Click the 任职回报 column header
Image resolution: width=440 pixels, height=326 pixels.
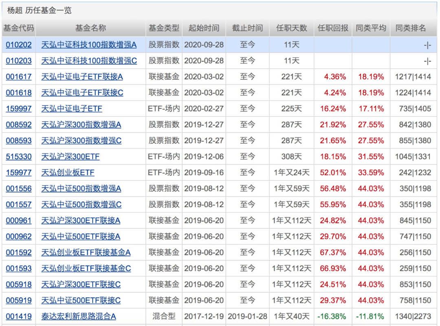point(333,28)
